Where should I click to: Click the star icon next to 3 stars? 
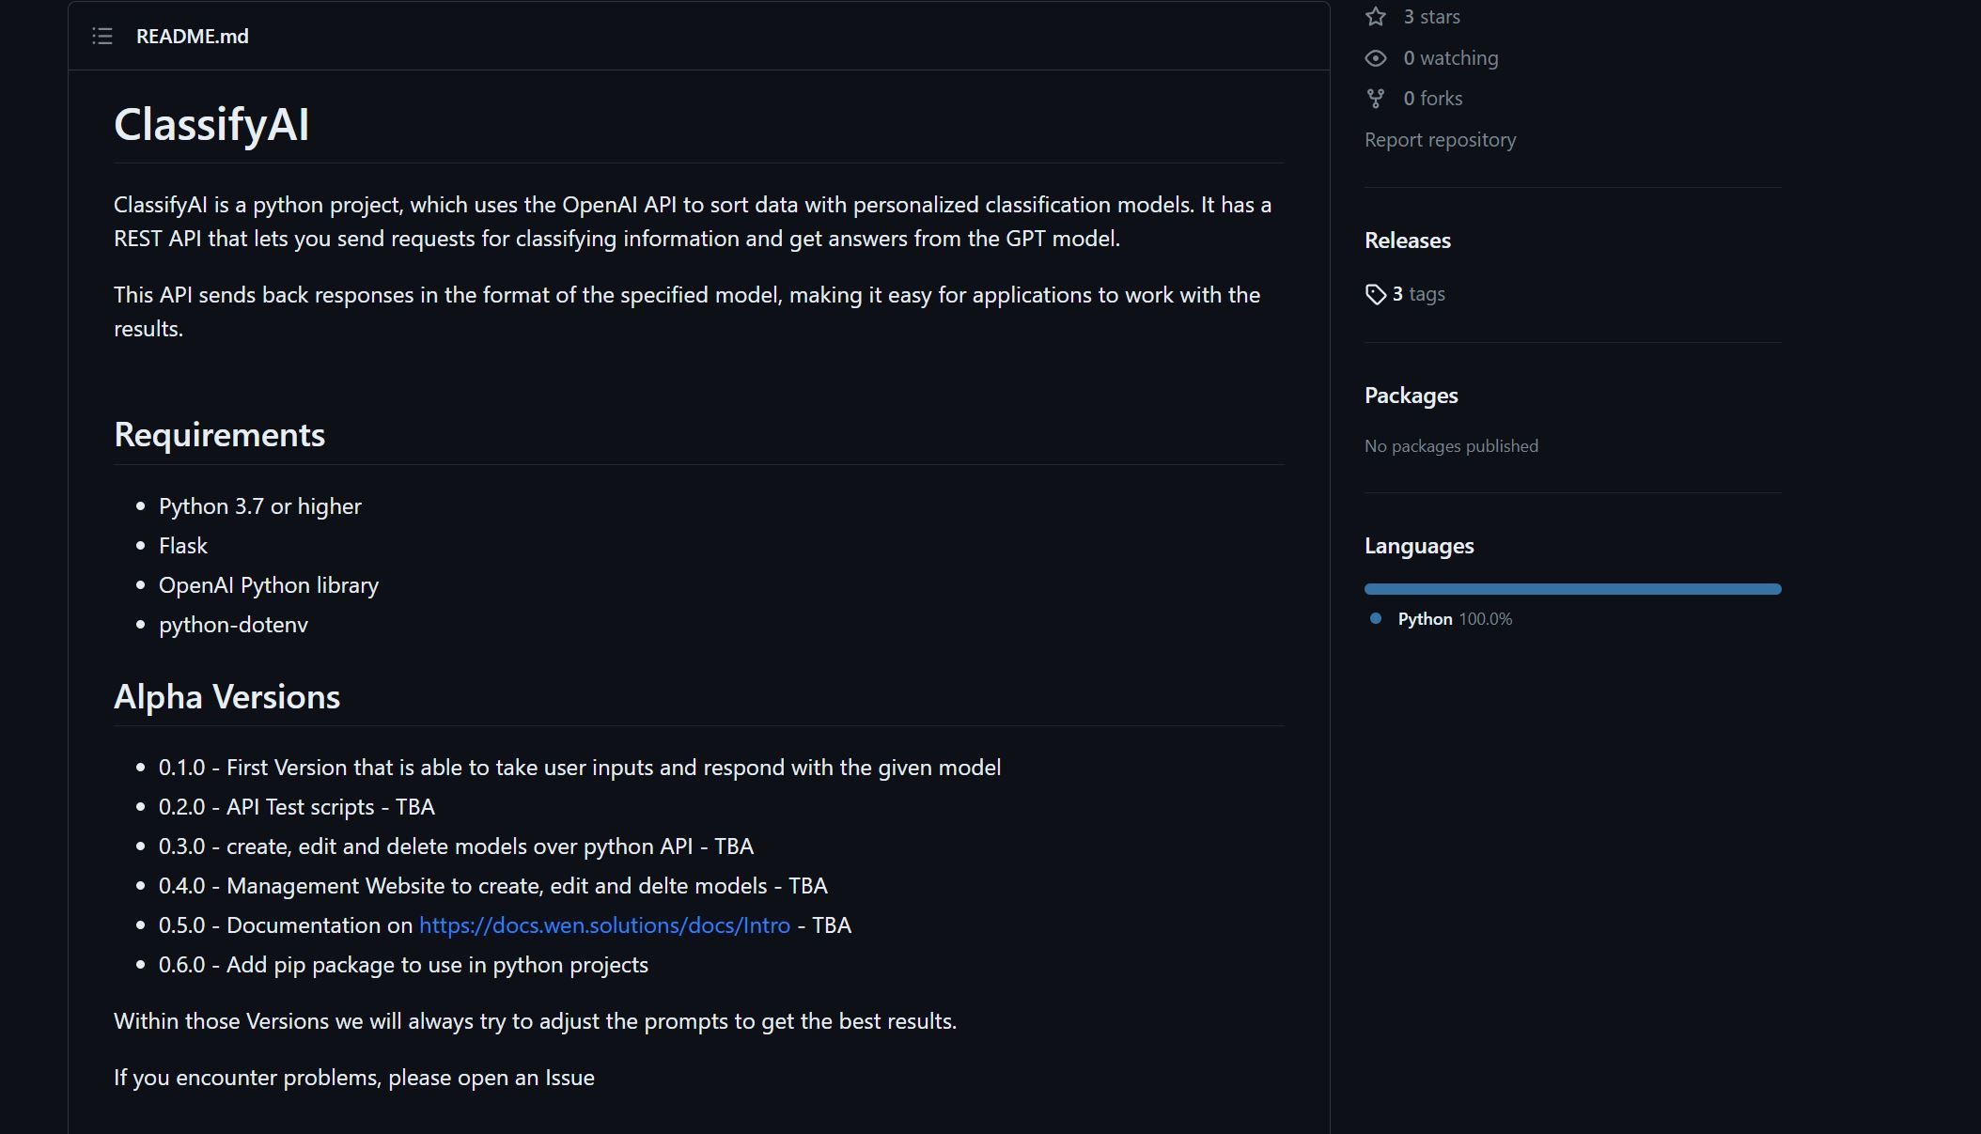click(1376, 16)
